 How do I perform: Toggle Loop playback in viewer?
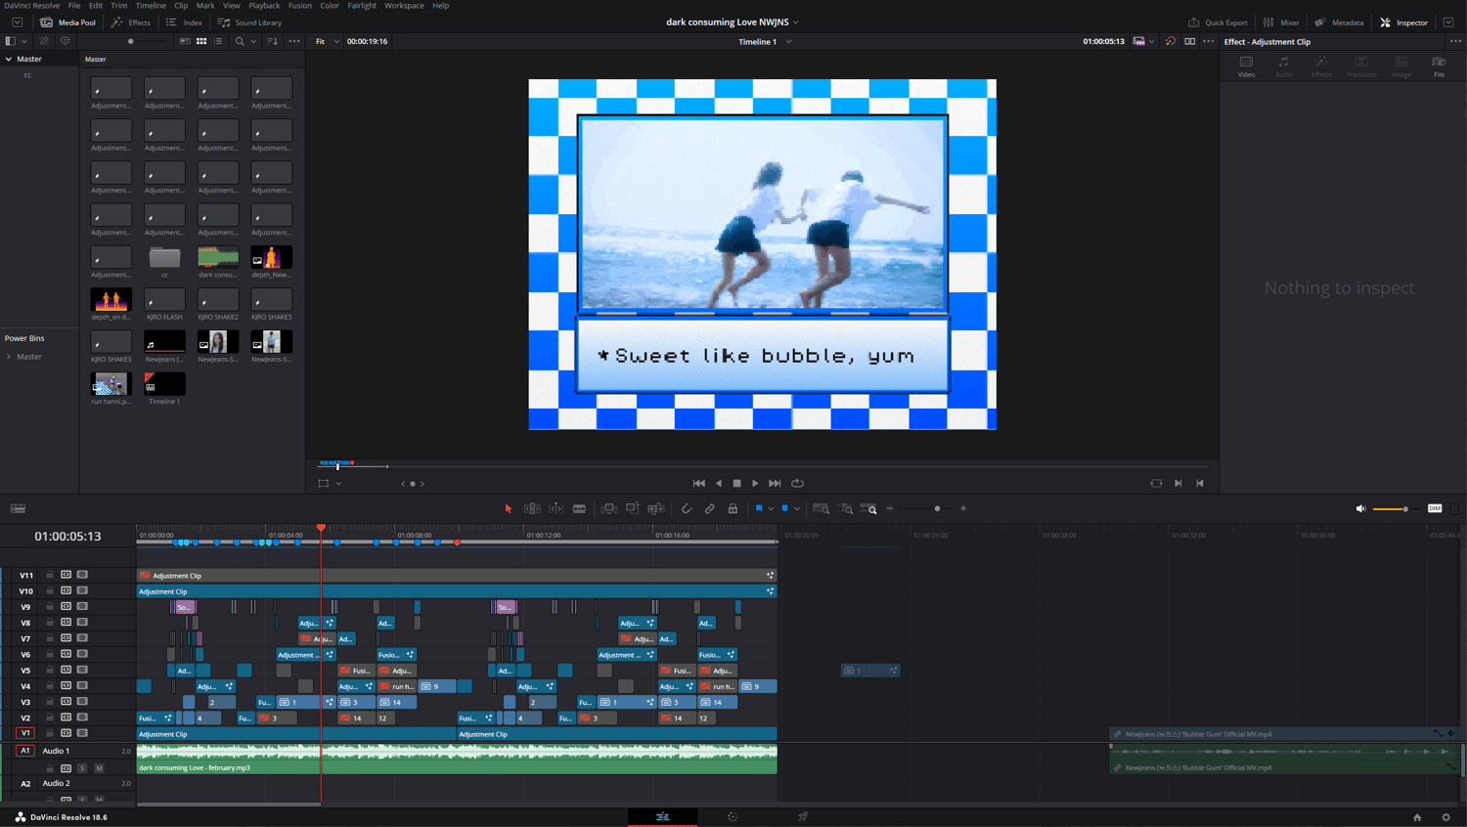[x=798, y=483]
